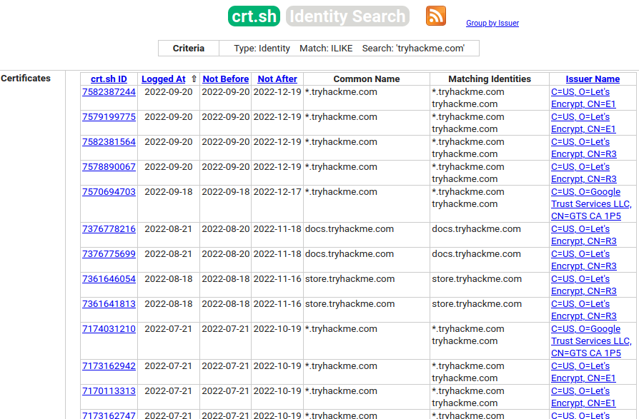Click Logged At date 2022-09-18

[168, 191]
